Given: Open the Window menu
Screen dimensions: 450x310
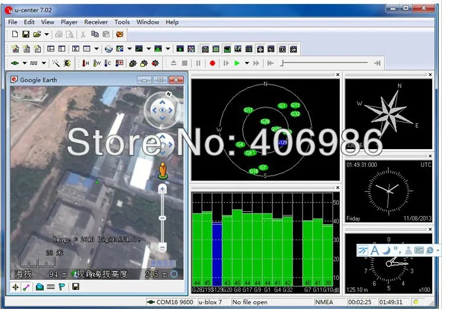Looking at the screenshot, I should [148, 22].
